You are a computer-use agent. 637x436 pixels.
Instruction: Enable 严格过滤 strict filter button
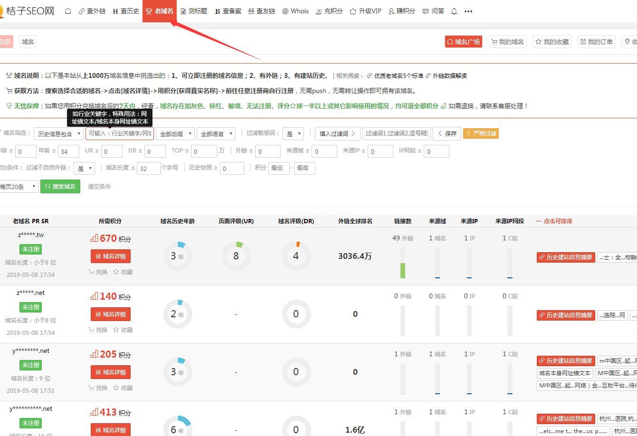point(481,133)
